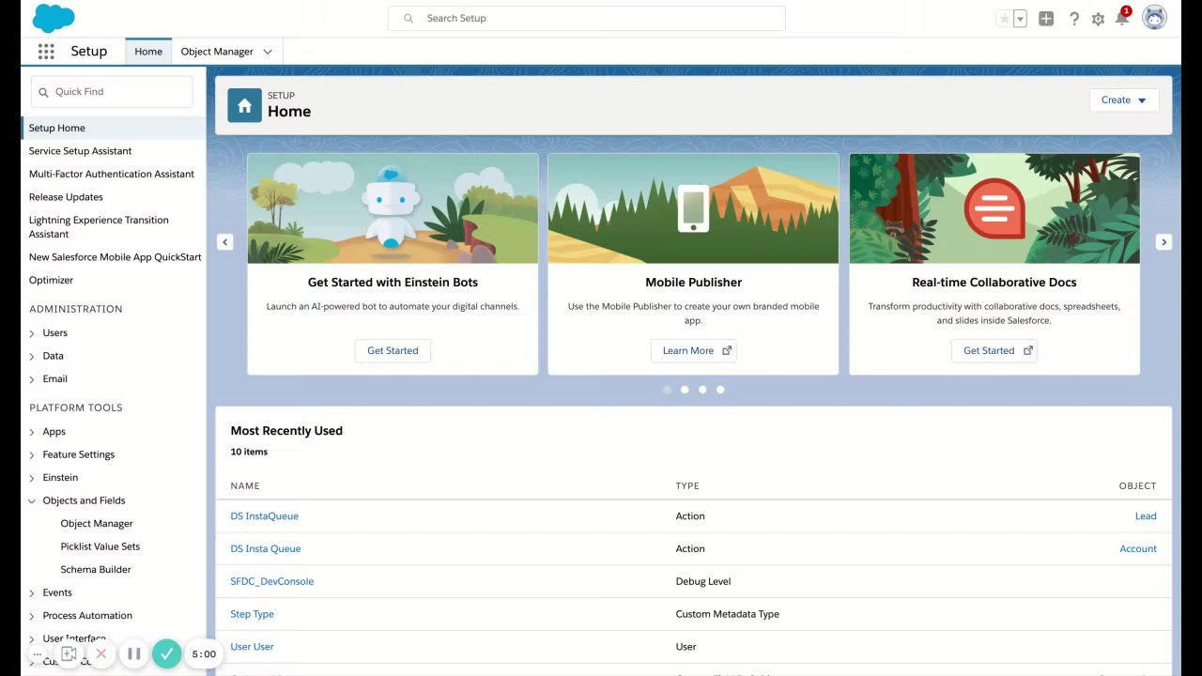This screenshot has width=1202, height=676.
Task: Open DS Insta Queue link
Action: pos(266,548)
